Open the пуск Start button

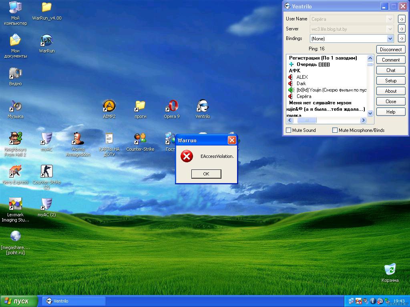[x=18, y=301]
